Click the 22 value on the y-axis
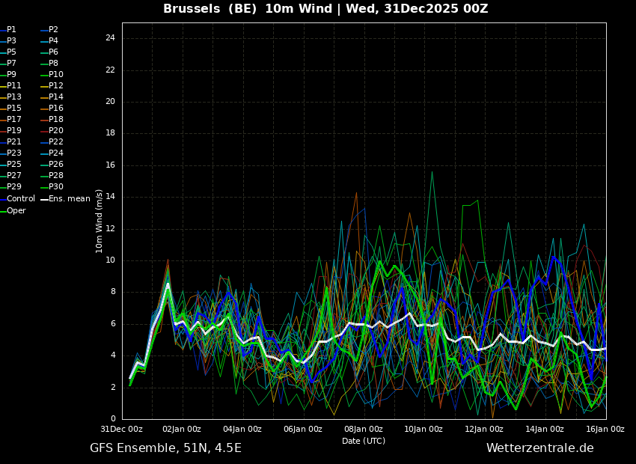Viewport: 636px width, 464px height. [110, 70]
